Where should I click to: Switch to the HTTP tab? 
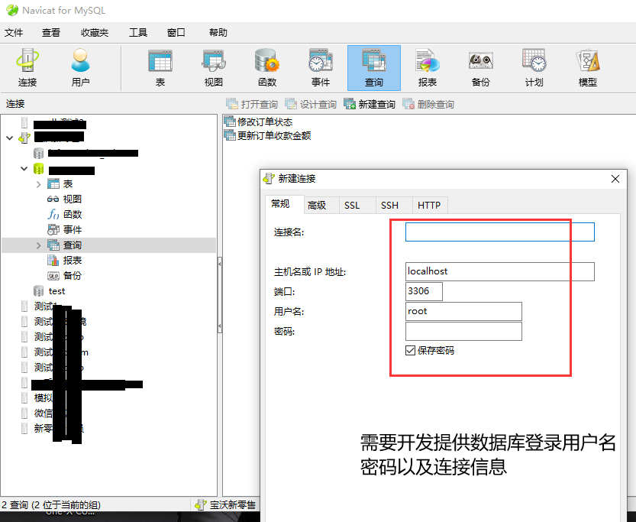click(429, 206)
